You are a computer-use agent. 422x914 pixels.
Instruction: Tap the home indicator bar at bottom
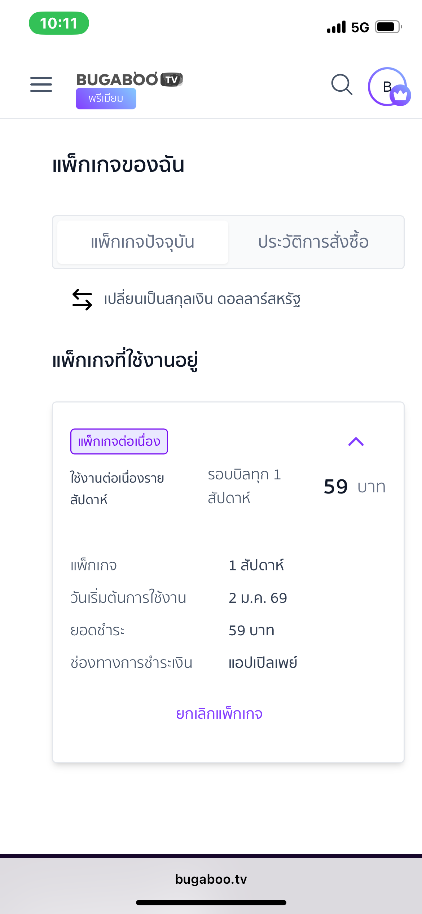pos(211,903)
